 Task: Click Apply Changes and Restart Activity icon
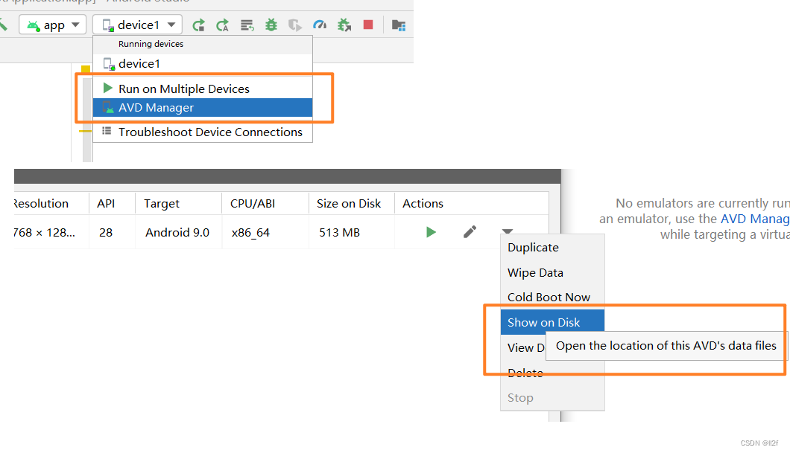199,25
